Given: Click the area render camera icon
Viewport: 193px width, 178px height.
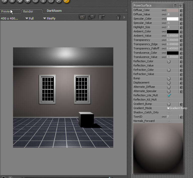Looking at the screenshot, I should click(91, 17).
